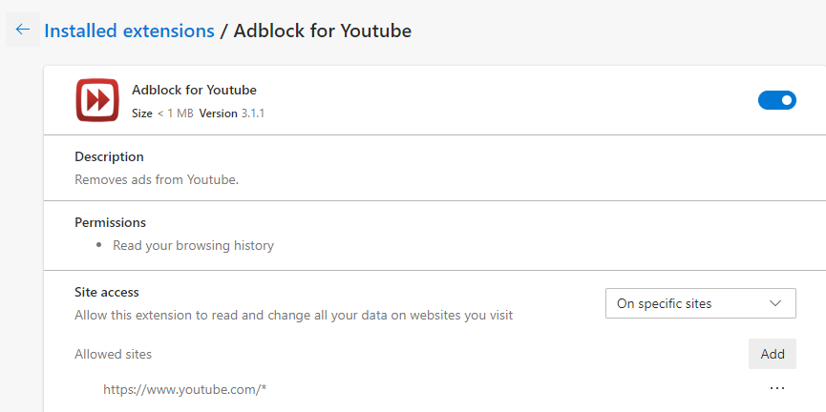Screen dimensions: 826x412
Task: Click the Description heading
Action: coord(109,156)
